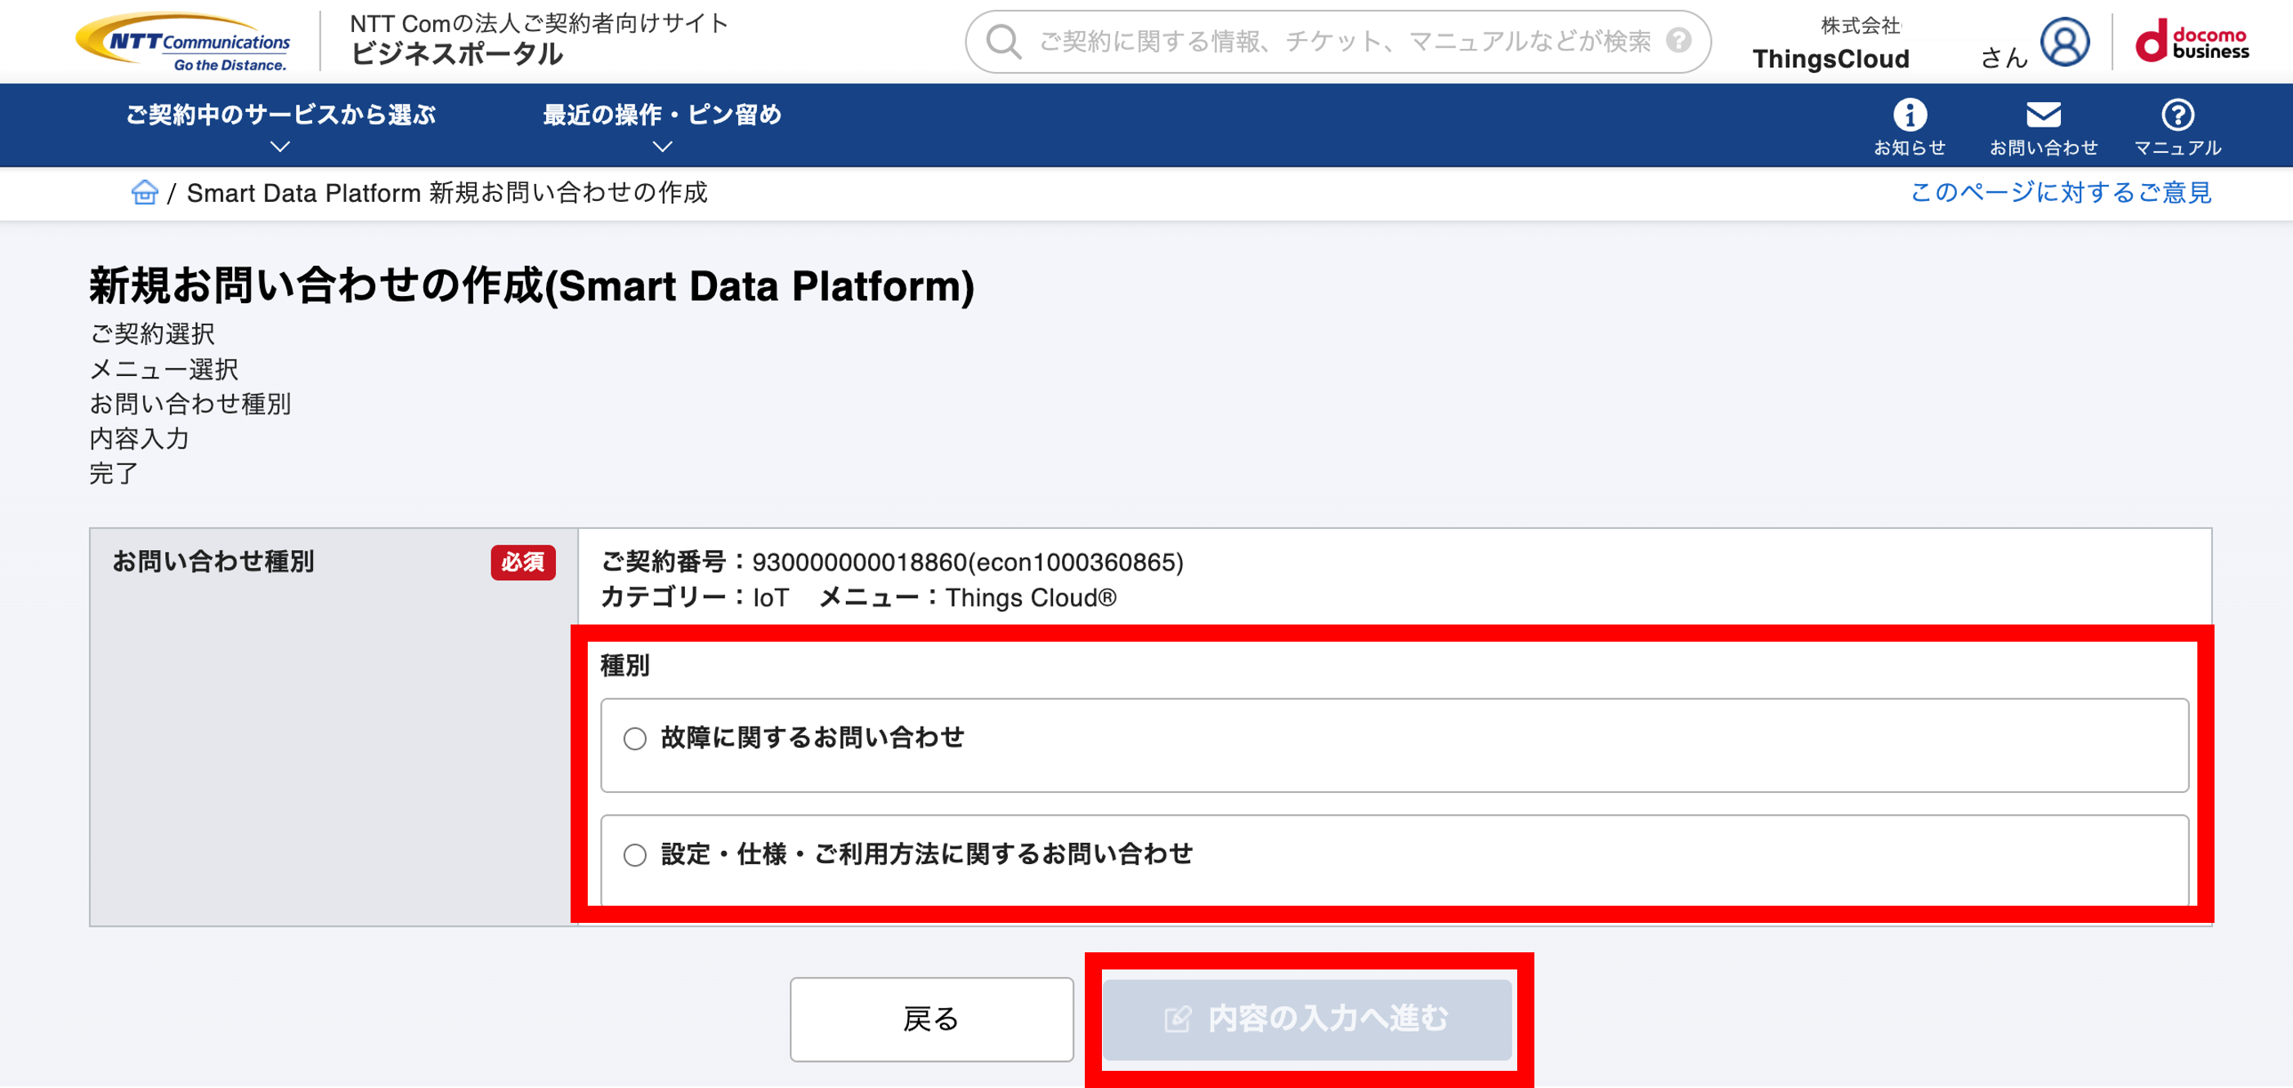Click the お問い合わせ種別 step label
This screenshot has height=1088, width=2293.
(x=190, y=403)
